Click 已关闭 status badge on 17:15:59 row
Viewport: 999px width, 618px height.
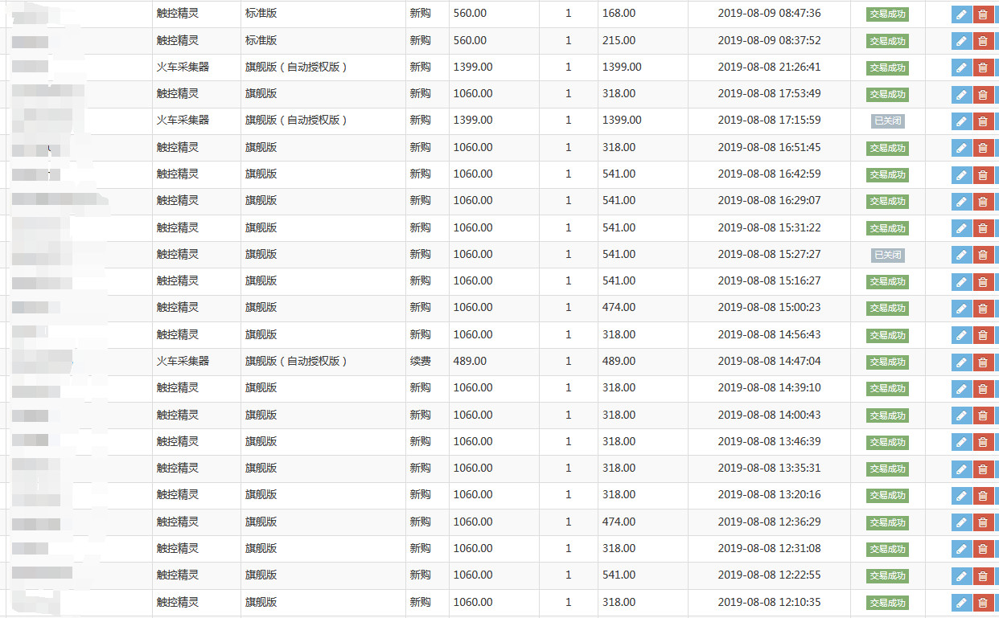coord(887,121)
